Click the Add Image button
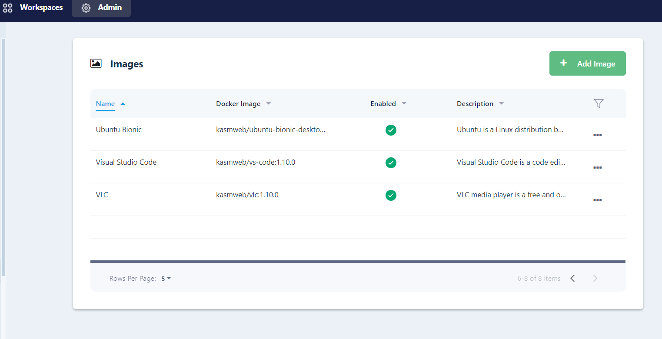 pyautogui.click(x=587, y=63)
